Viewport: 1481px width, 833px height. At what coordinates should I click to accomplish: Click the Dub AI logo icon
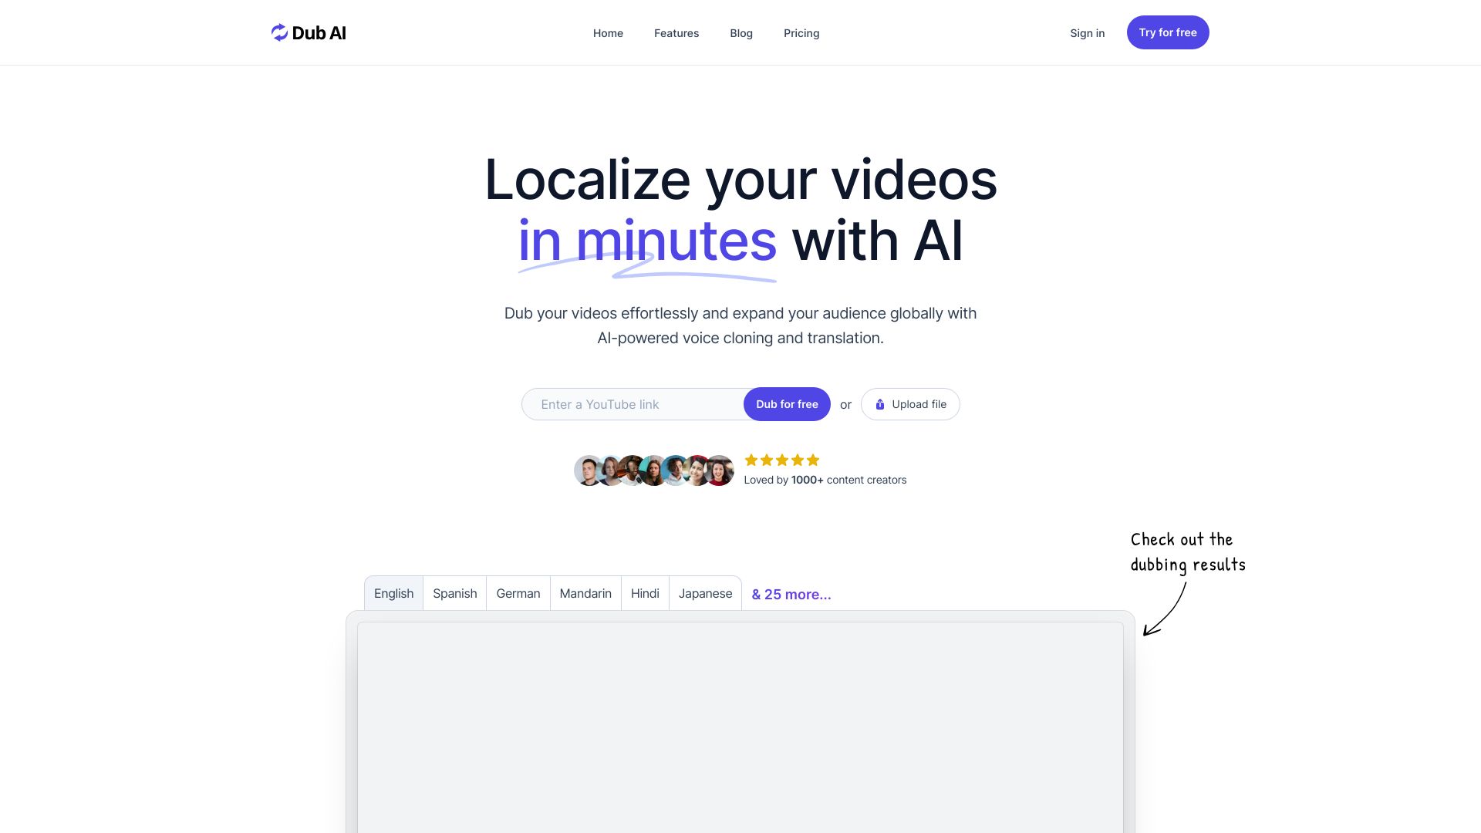pos(277,32)
